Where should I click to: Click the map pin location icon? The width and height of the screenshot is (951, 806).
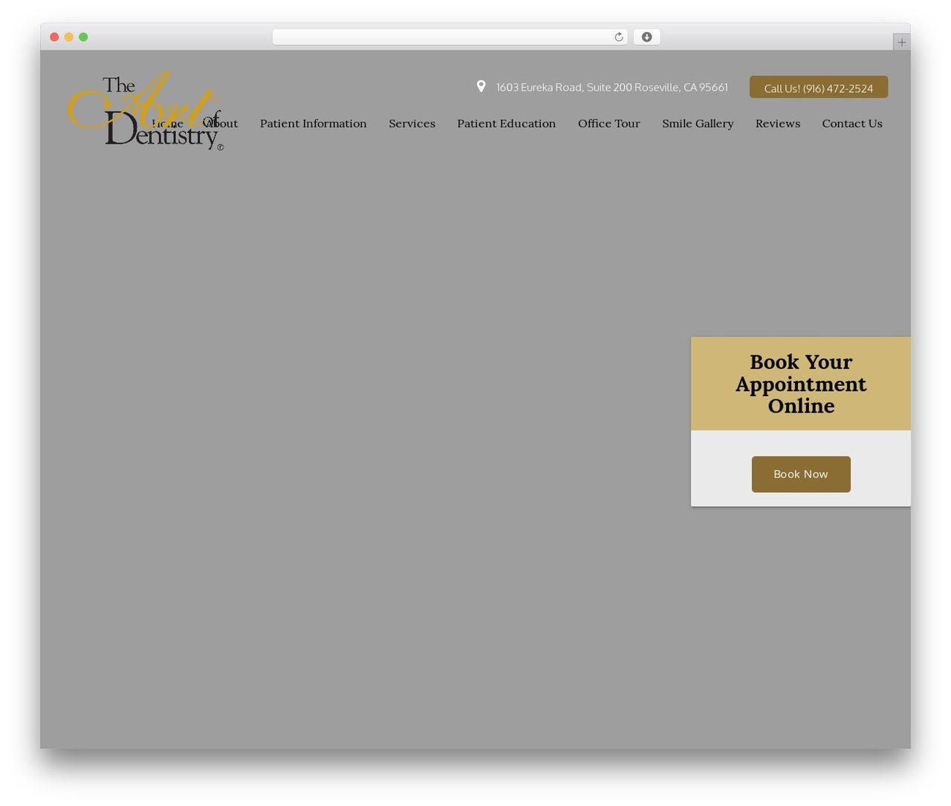[x=481, y=87]
